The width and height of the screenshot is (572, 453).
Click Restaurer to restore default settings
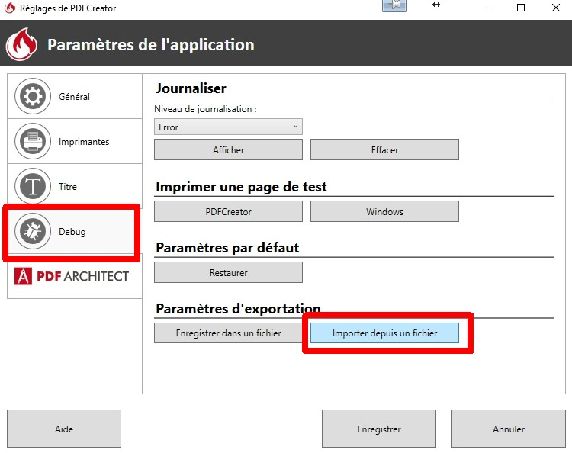tap(228, 272)
